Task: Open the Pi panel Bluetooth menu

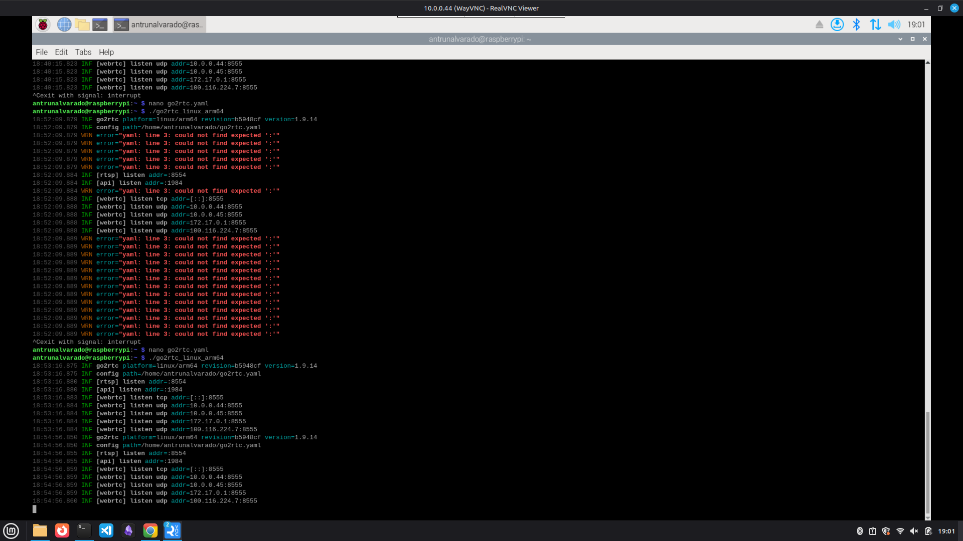Action: coord(856,25)
